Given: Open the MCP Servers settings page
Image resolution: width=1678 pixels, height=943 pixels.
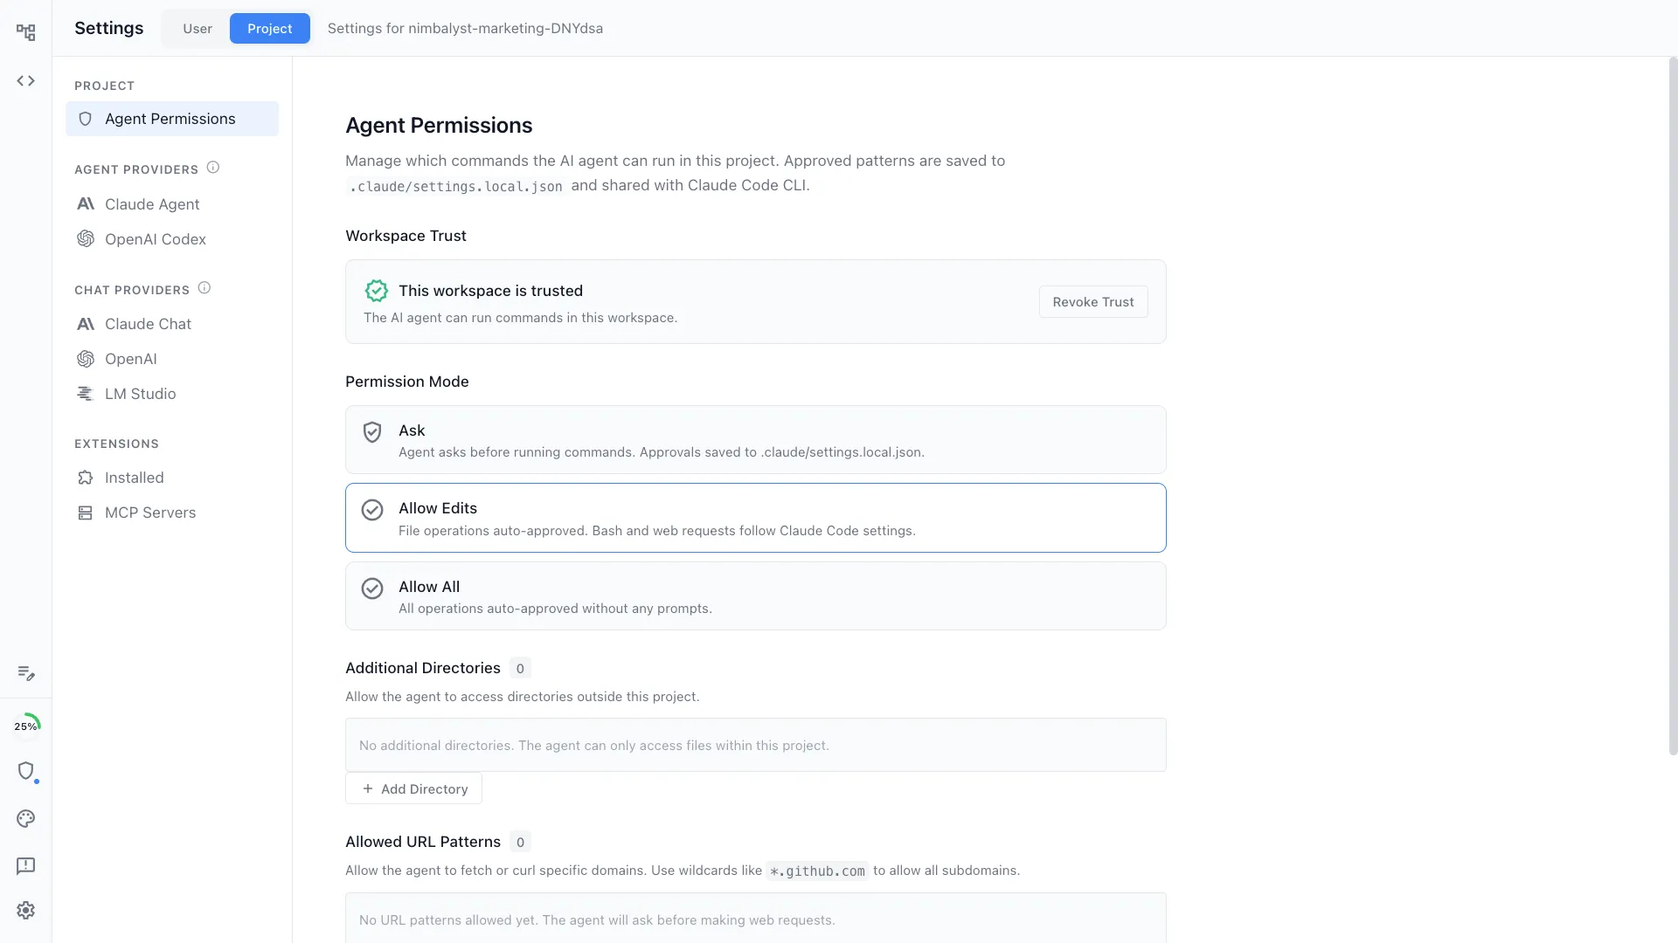Looking at the screenshot, I should 150,513.
